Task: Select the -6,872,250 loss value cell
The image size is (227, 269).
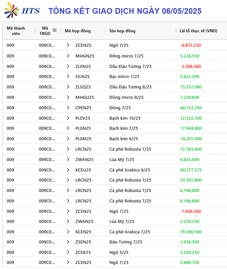Action: tap(190, 45)
